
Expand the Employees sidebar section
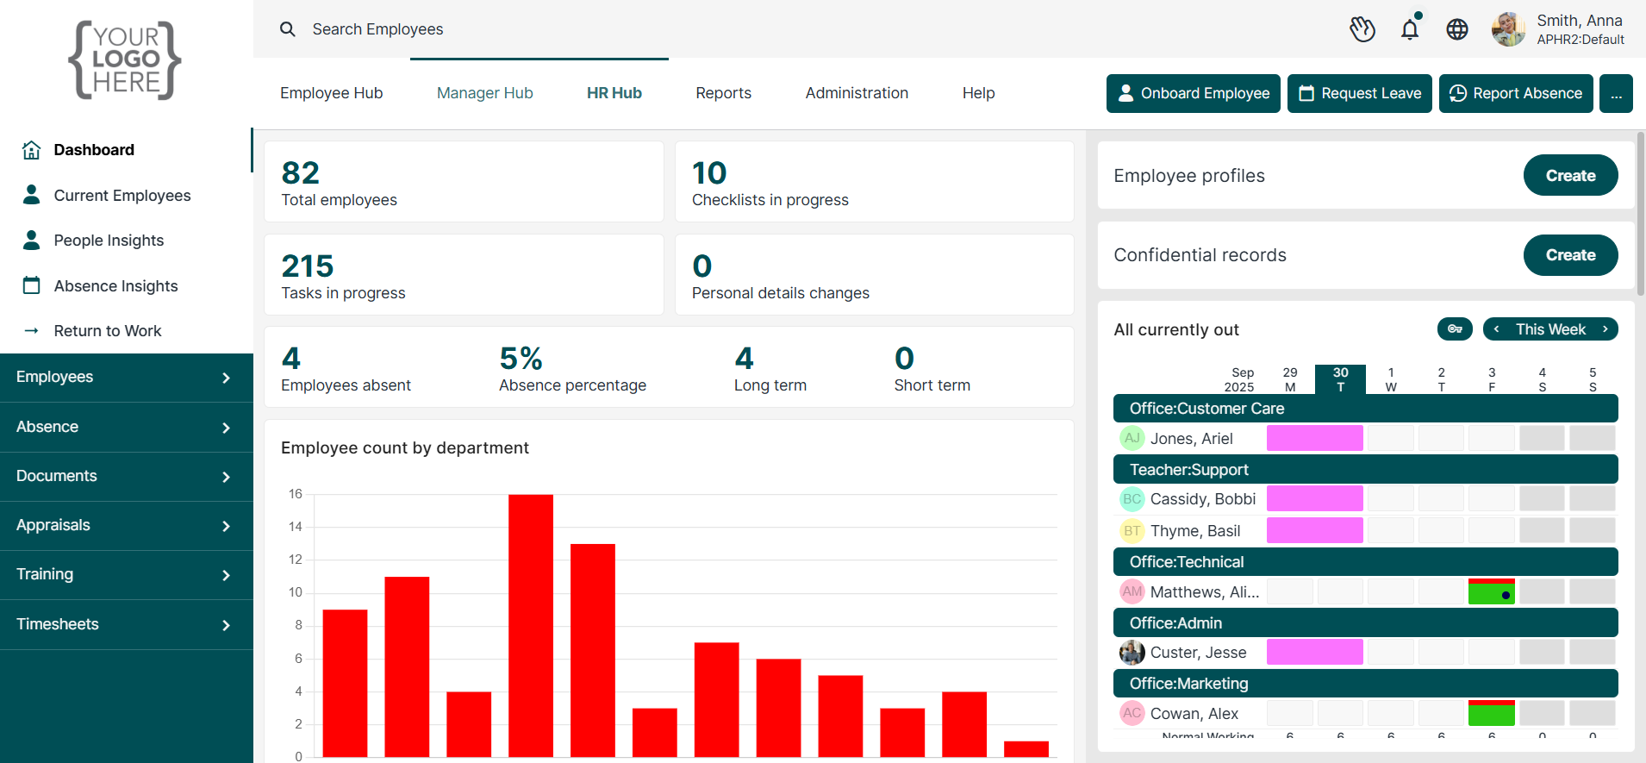click(126, 378)
